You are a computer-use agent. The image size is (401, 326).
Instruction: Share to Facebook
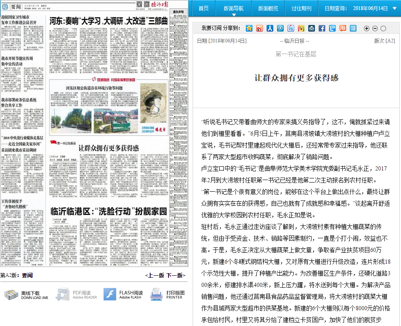[x=322, y=28]
